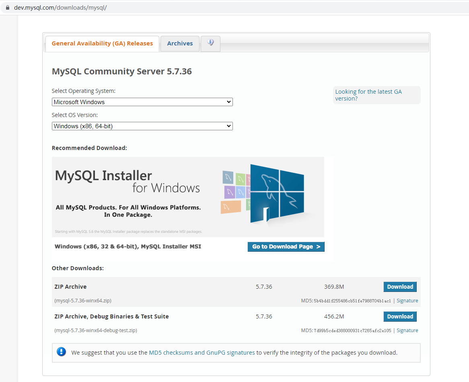Open the information icon tab

click(211, 44)
